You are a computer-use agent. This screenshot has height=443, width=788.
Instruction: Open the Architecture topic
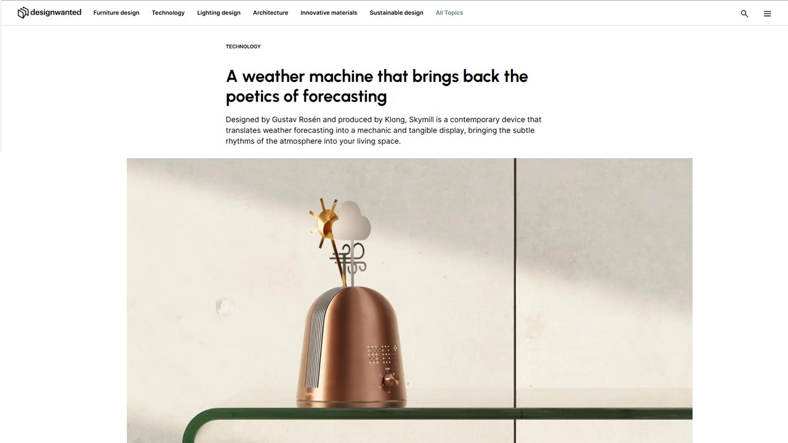coord(270,13)
